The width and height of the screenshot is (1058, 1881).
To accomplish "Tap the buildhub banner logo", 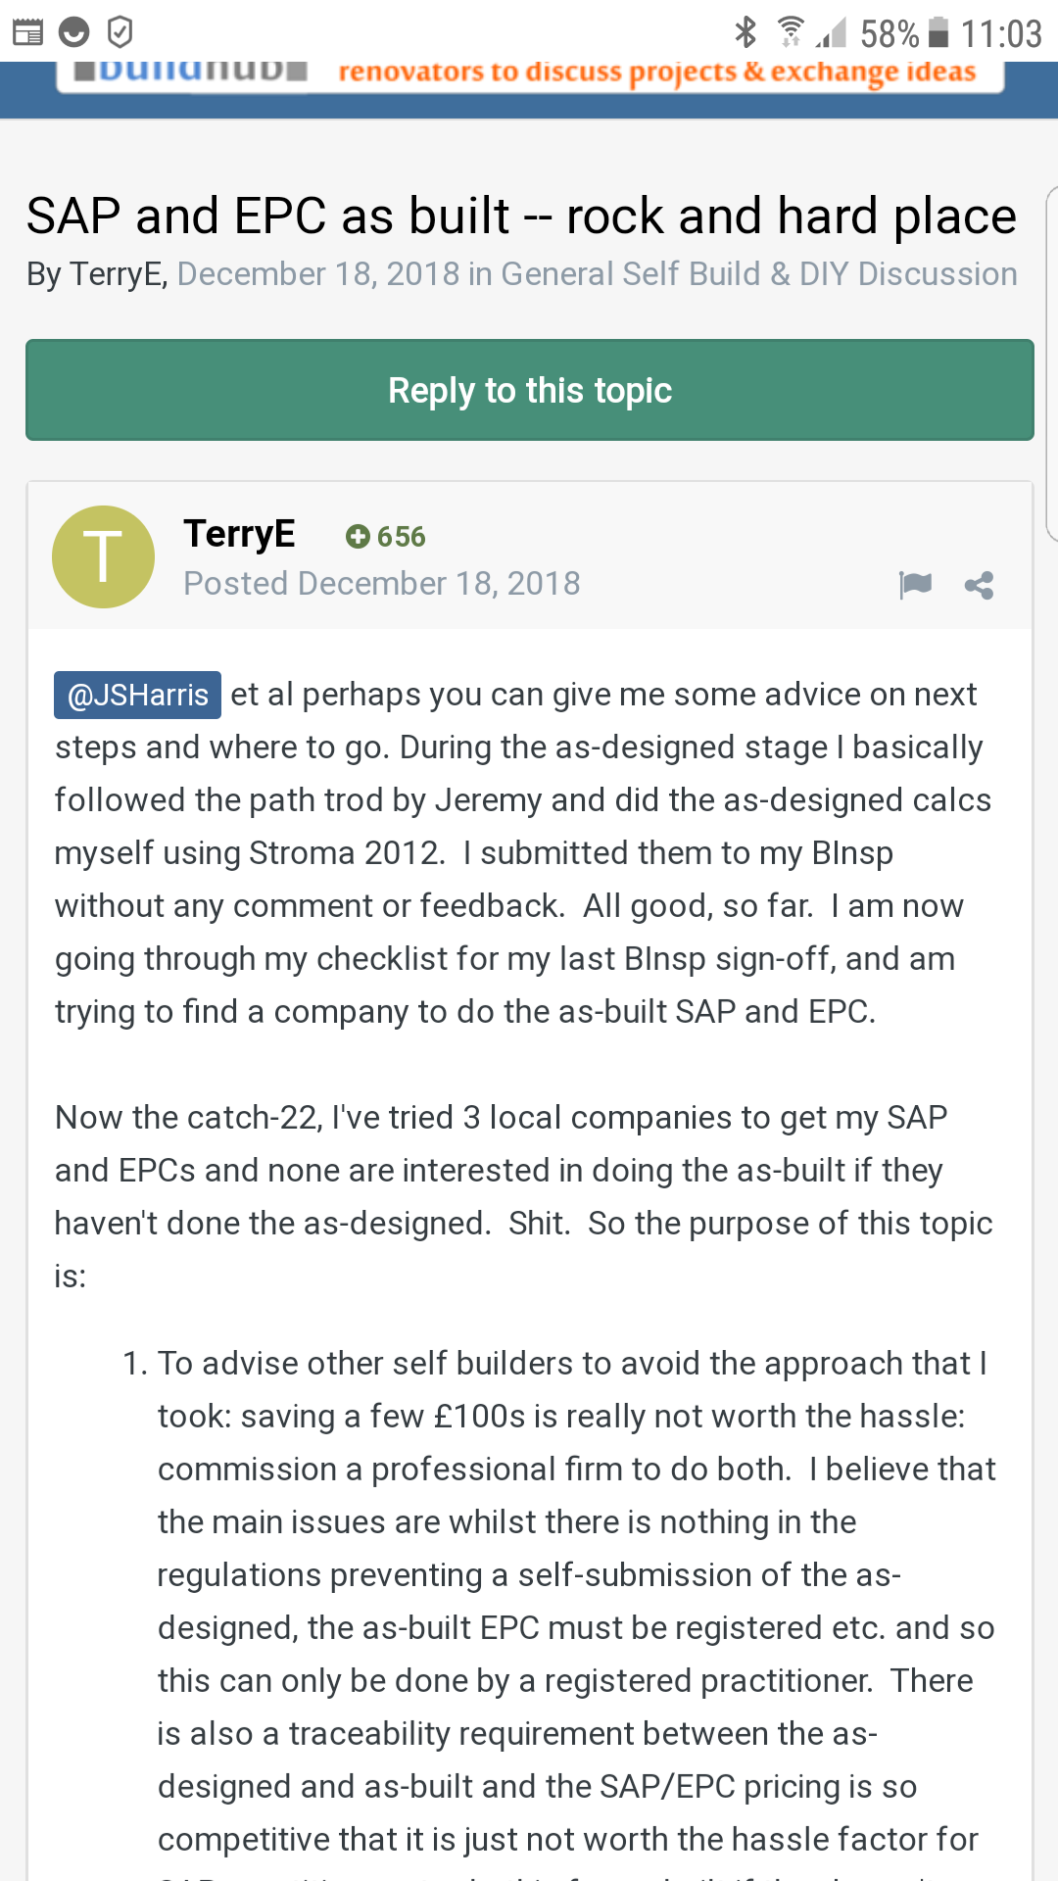I will coord(190,71).
